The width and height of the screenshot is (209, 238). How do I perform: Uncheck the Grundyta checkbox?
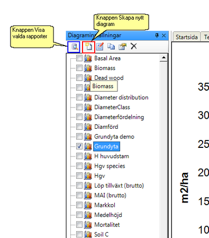(79, 146)
